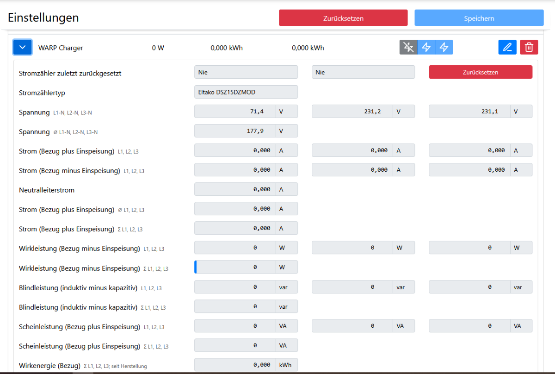Edit the WARP Charger meter with pencil icon
Image resolution: width=555 pixels, height=374 pixels.
click(507, 47)
